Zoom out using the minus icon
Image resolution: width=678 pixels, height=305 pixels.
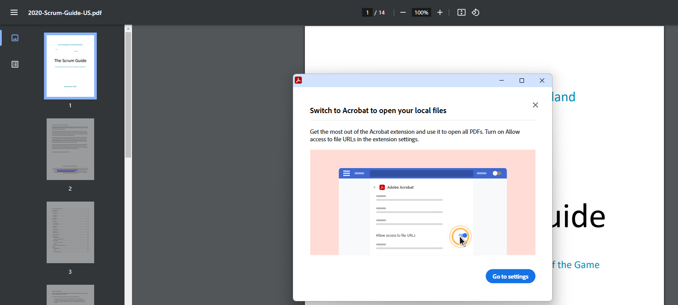pyautogui.click(x=403, y=12)
